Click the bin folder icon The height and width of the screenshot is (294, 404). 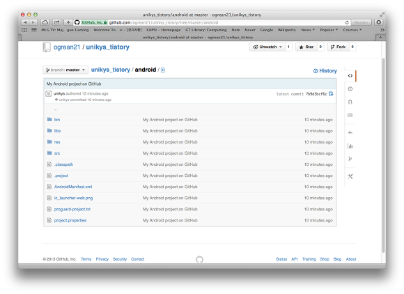(x=49, y=119)
